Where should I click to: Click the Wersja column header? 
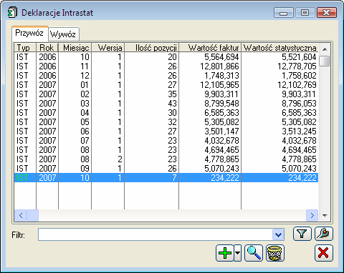click(108, 48)
